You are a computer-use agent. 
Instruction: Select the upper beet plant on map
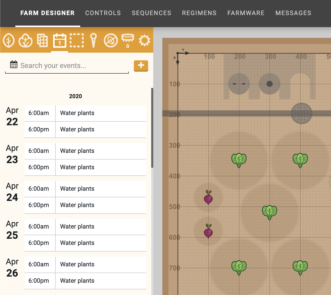pos(208,197)
